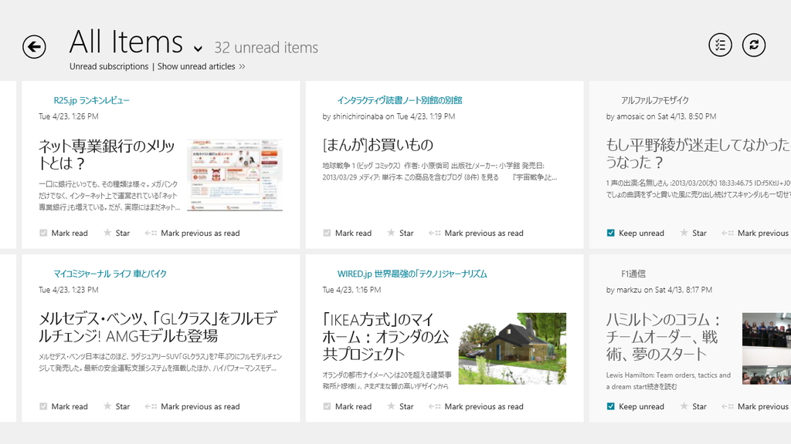Open the mark-all-as-read checklist icon
Viewport: 791px width, 444px height.
(x=720, y=45)
